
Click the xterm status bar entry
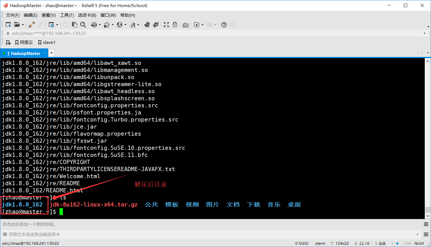(x=320, y=243)
